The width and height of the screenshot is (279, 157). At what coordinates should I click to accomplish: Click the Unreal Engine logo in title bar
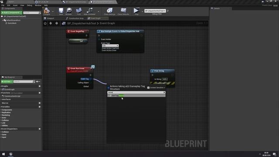pyautogui.click(x=2, y=2)
